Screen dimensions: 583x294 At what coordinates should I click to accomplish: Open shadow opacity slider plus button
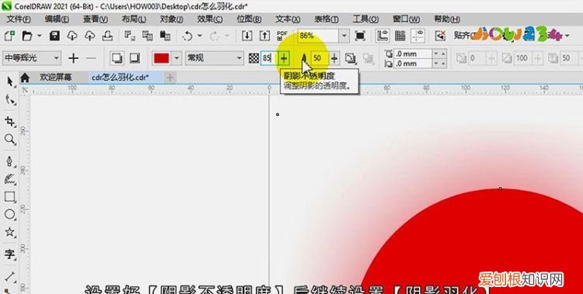[x=284, y=58]
